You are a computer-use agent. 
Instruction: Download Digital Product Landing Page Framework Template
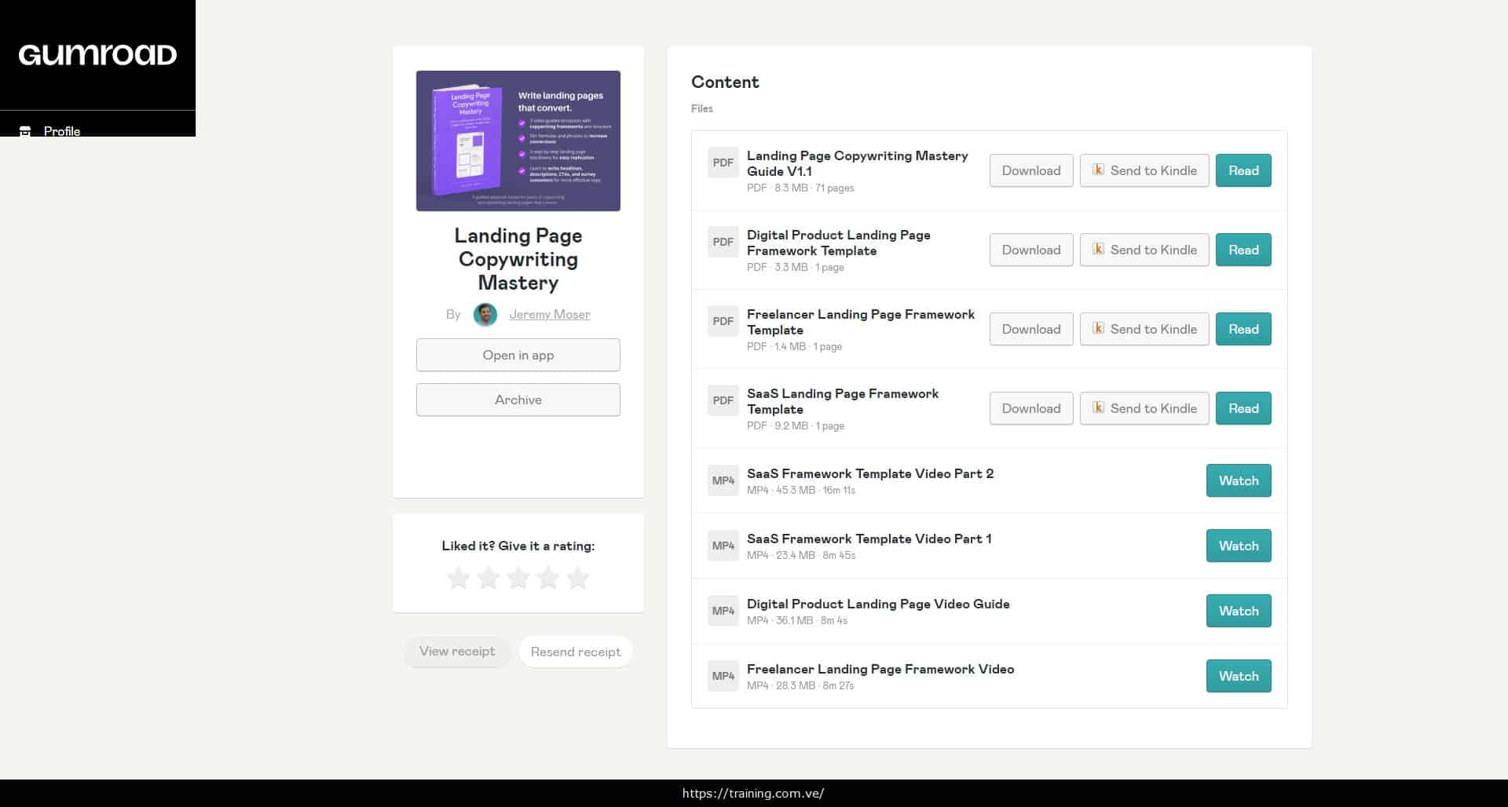point(1031,250)
